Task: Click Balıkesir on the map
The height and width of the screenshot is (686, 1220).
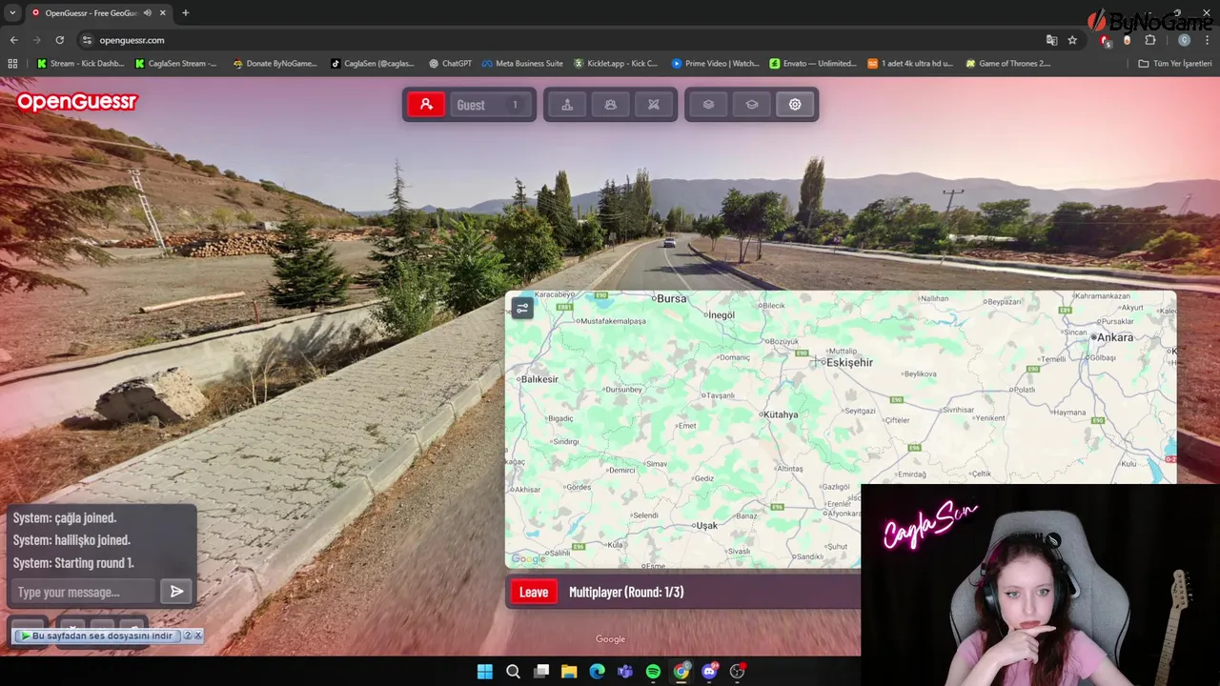Action: [538, 379]
